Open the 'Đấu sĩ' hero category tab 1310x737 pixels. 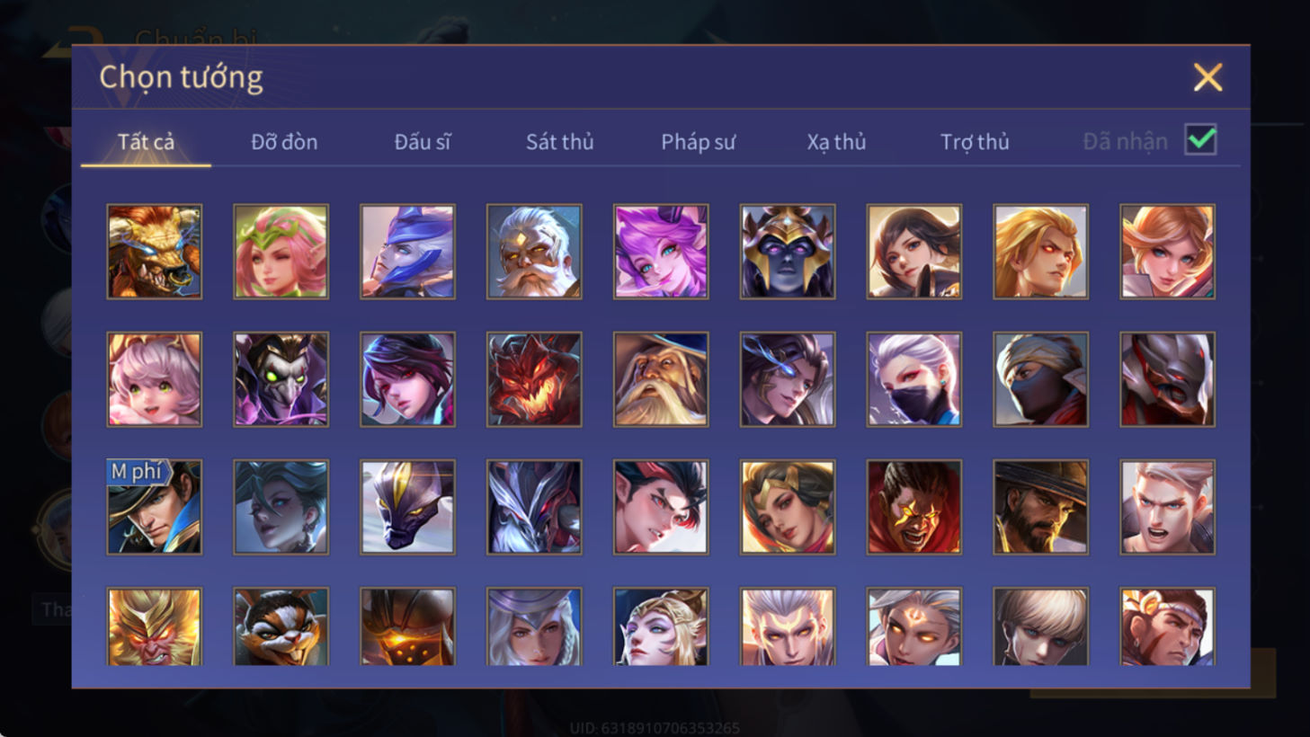click(x=423, y=142)
